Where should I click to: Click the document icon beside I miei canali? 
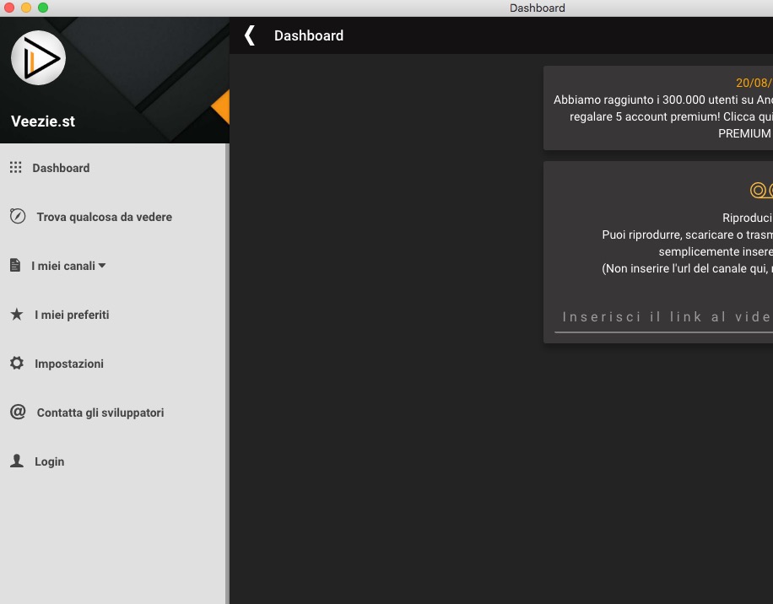(x=15, y=266)
